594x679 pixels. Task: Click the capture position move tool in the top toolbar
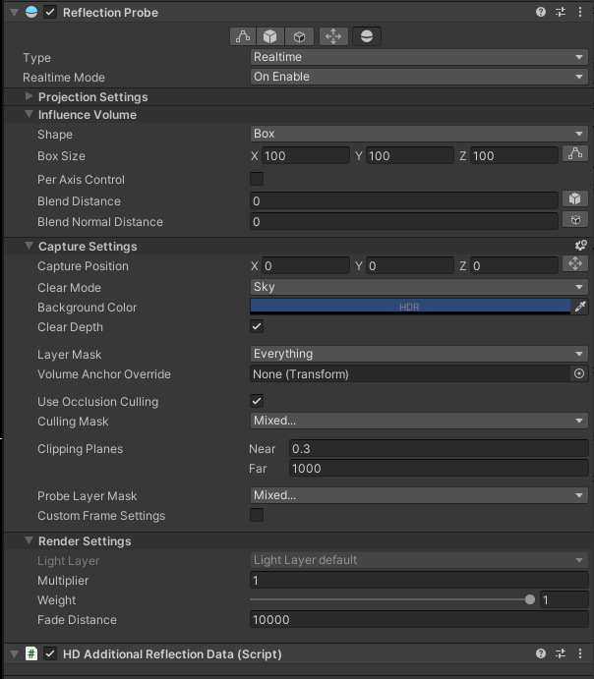333,36
